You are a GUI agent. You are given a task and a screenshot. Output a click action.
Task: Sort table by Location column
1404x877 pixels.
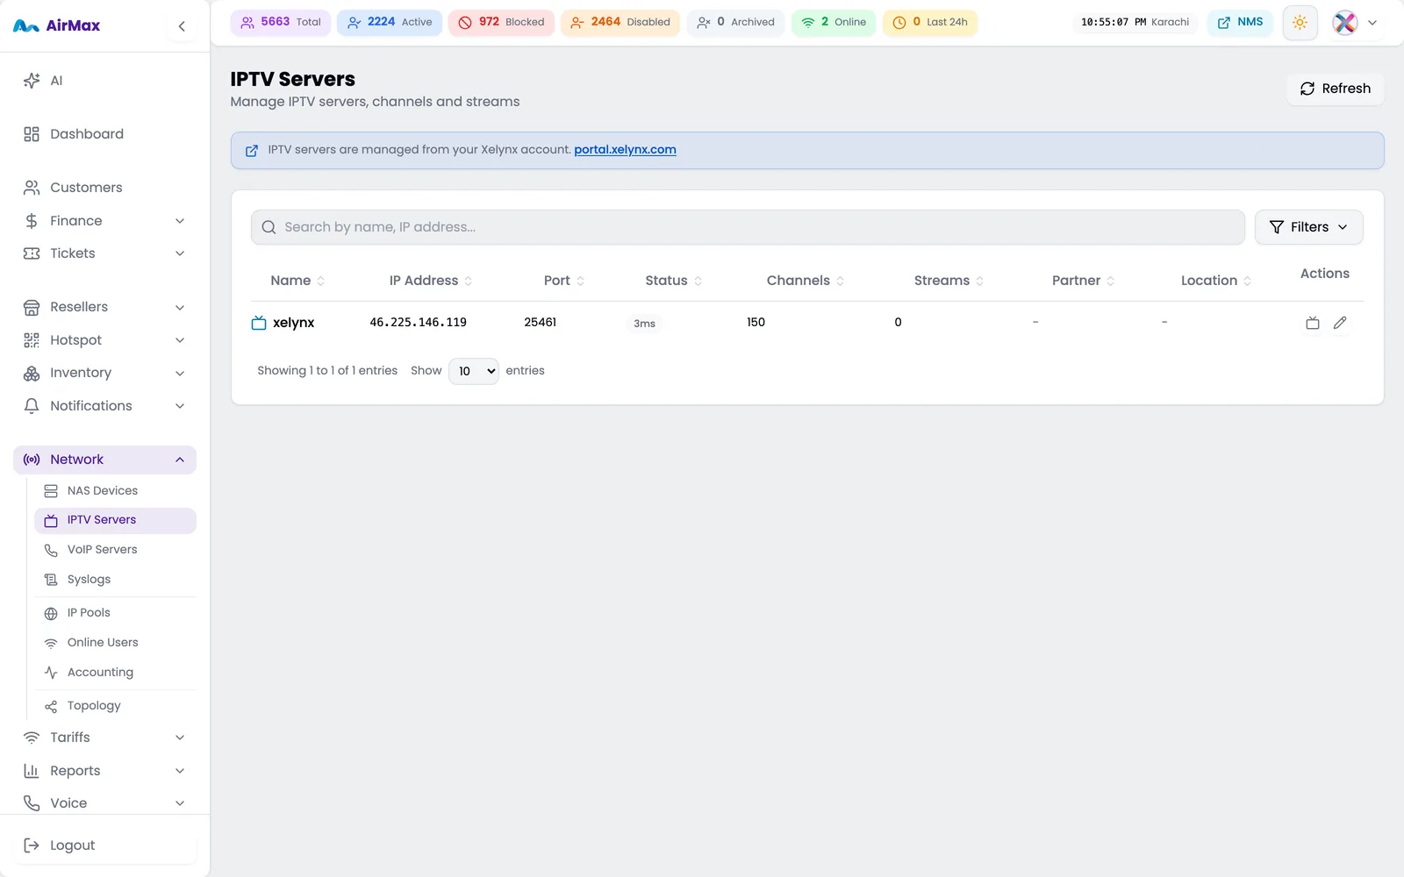[x=1216, y=281]
